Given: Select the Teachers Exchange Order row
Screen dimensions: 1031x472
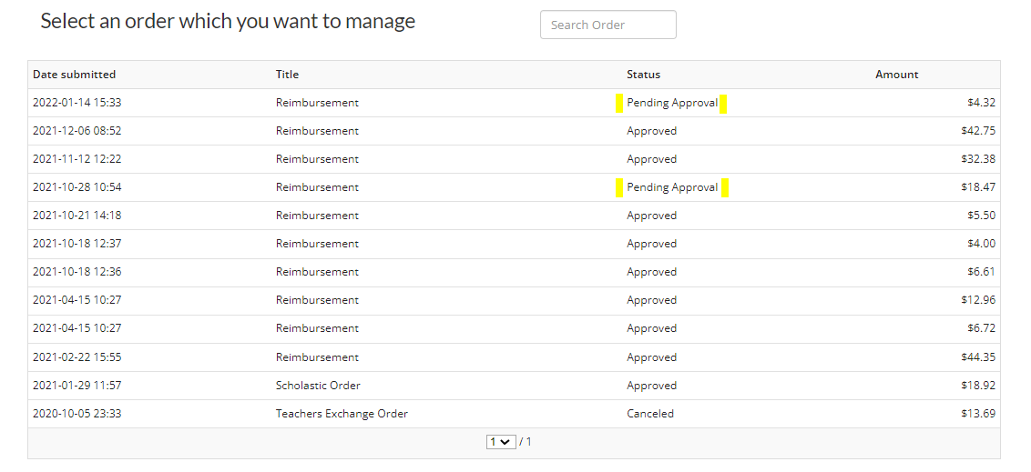Looking at the screenshot, I should tap(342, 414).
